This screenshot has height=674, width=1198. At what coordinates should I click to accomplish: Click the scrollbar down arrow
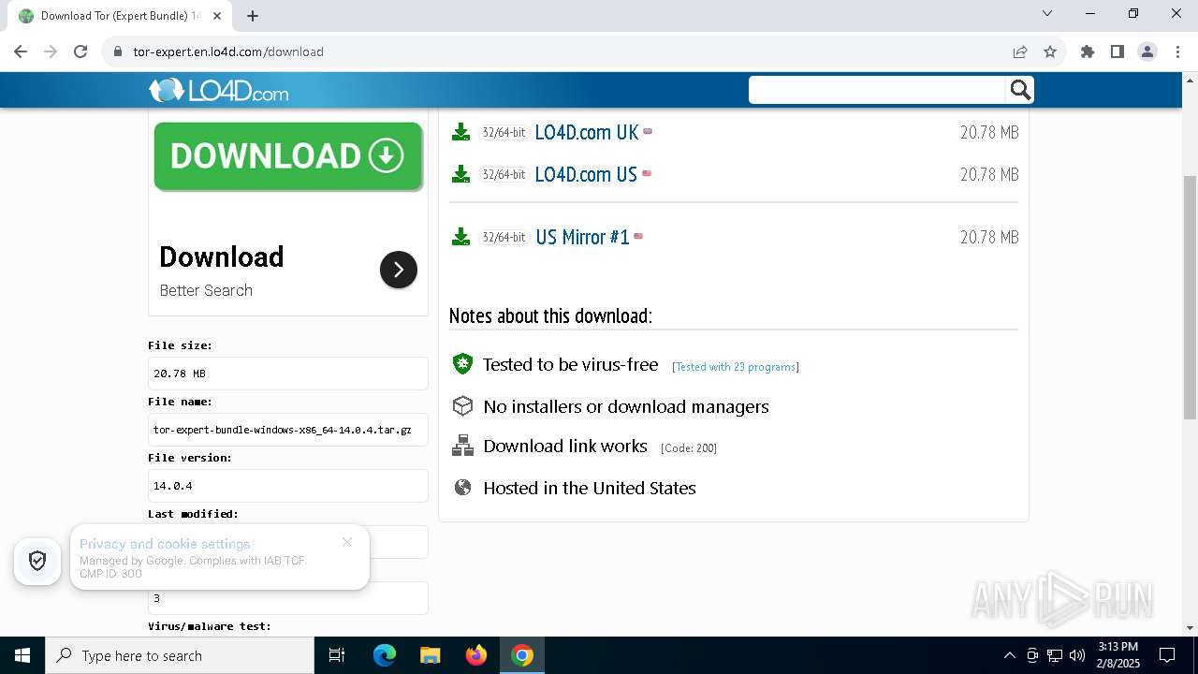(1190, 627)
